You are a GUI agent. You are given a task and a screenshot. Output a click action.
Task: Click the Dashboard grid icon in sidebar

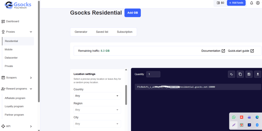3,21
